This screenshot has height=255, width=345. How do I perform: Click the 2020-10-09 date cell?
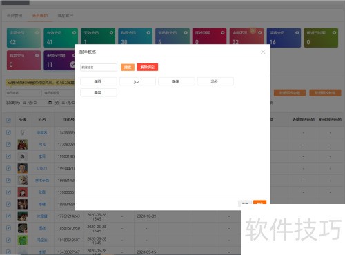(x=146, y=216)
